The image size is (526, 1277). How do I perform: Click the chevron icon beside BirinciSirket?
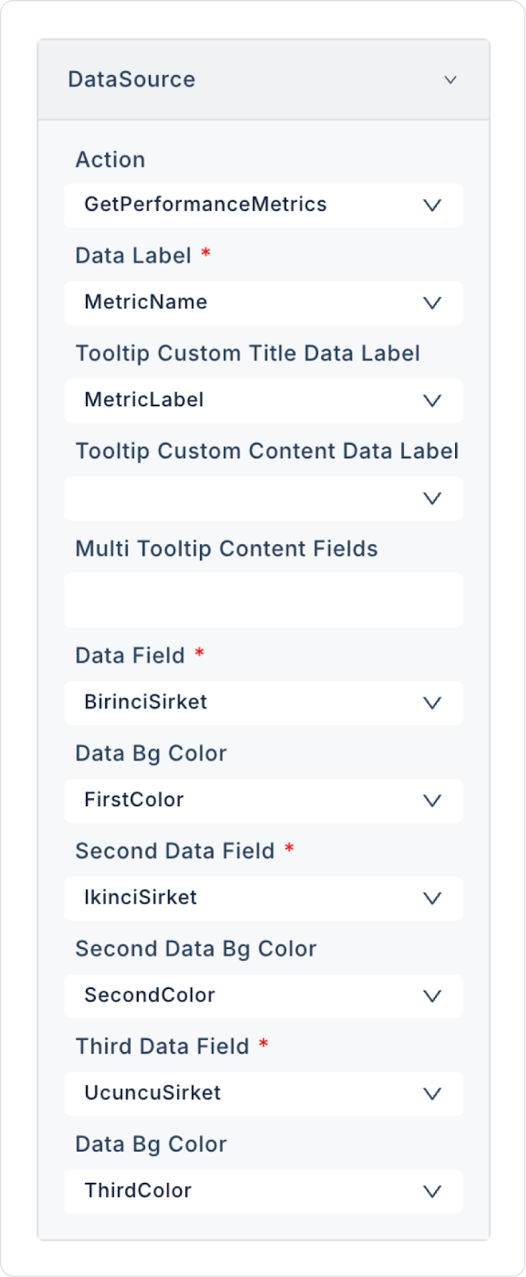pos(432,702)
